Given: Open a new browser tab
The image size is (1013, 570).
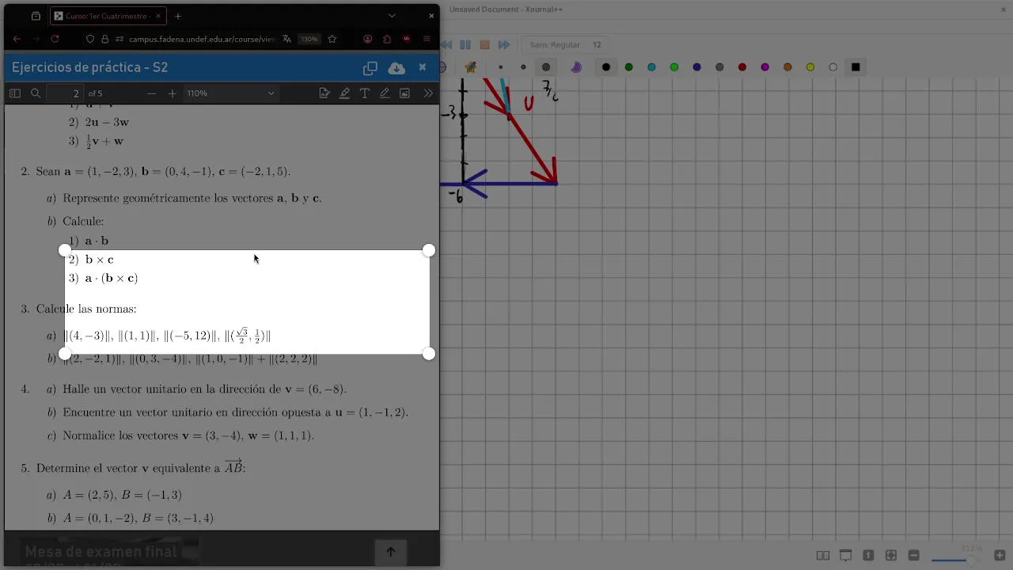Looking at the screenshot, I should tap(178, 16).
